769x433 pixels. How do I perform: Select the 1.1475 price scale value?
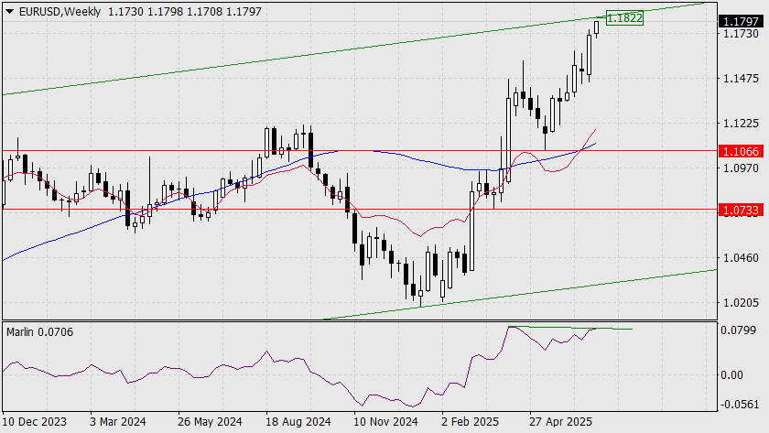pos(741,79)
